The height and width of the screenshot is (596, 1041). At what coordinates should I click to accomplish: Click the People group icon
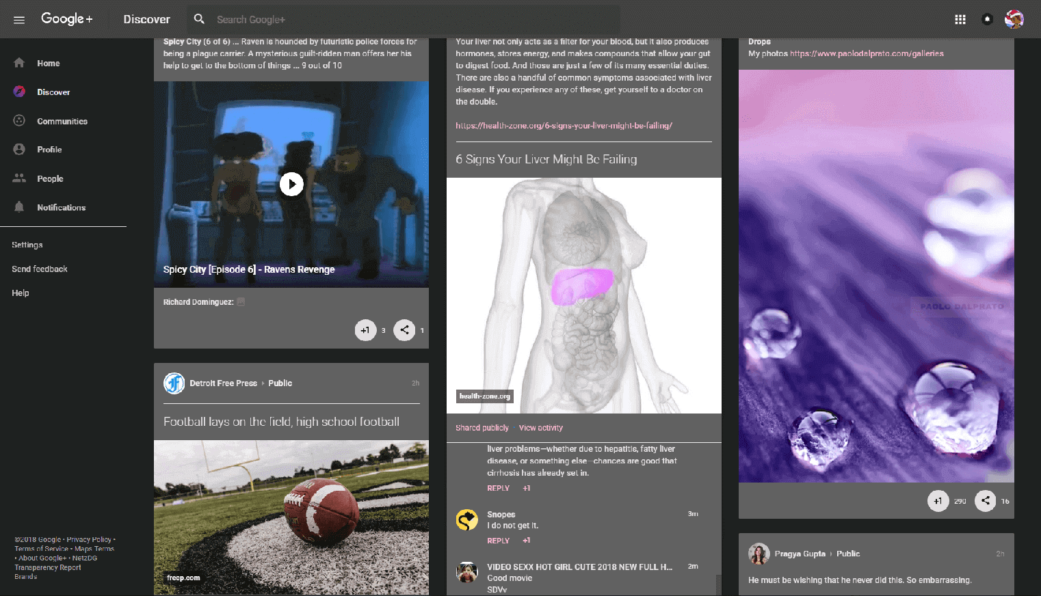pos(19,178)
